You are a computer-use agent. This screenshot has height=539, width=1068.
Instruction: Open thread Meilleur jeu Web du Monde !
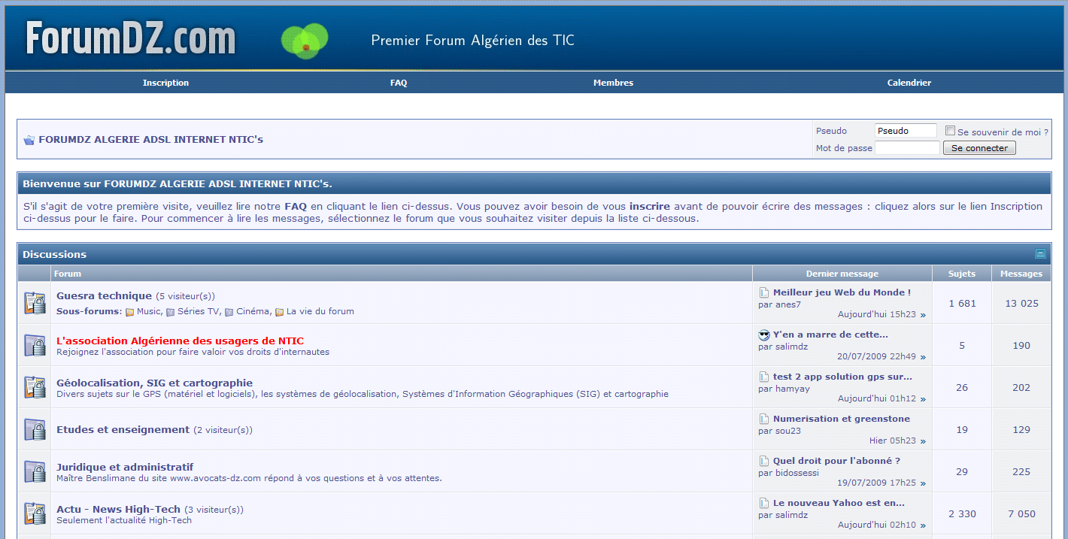(842, 292)
